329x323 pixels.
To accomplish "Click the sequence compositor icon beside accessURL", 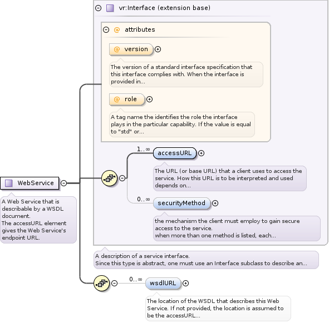I will pyautogui.click(x=109, y=178).
